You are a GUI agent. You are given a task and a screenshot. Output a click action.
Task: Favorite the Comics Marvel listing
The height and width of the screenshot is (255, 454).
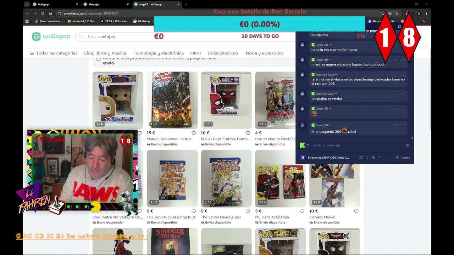coord(356,211)
